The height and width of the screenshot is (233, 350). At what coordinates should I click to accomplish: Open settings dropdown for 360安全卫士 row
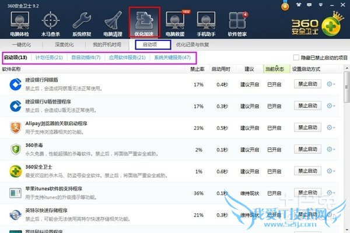pyautogui.click(x=331, y=171)
